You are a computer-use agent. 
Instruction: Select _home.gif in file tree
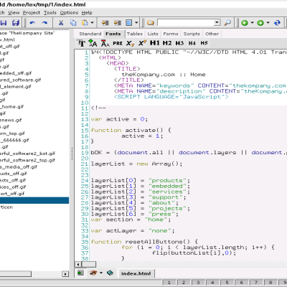(12, 107)
